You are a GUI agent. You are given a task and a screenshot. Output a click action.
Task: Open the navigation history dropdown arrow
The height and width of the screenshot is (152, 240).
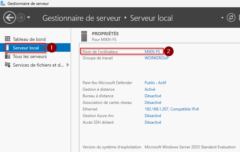28,17
